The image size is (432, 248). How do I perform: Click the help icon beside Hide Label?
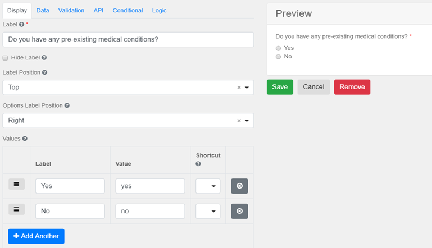[44, 58]
